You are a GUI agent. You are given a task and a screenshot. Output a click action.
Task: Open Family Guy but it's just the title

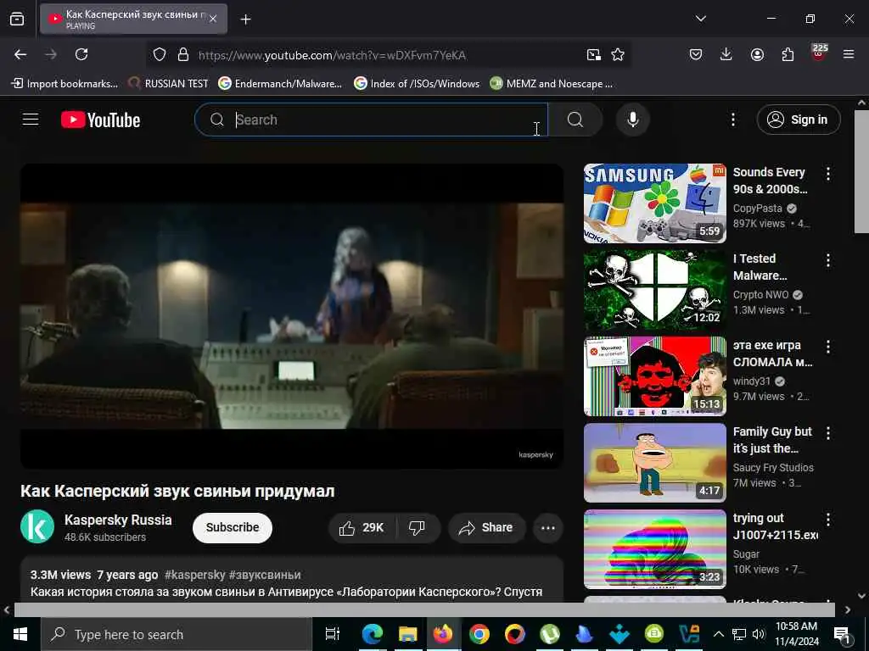tap(772, 440)
